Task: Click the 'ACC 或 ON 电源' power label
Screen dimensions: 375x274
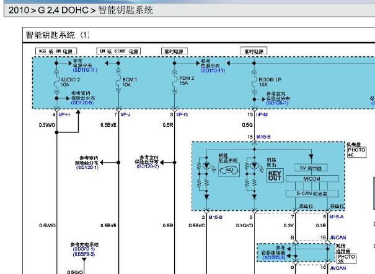Action: click(56, 51)
